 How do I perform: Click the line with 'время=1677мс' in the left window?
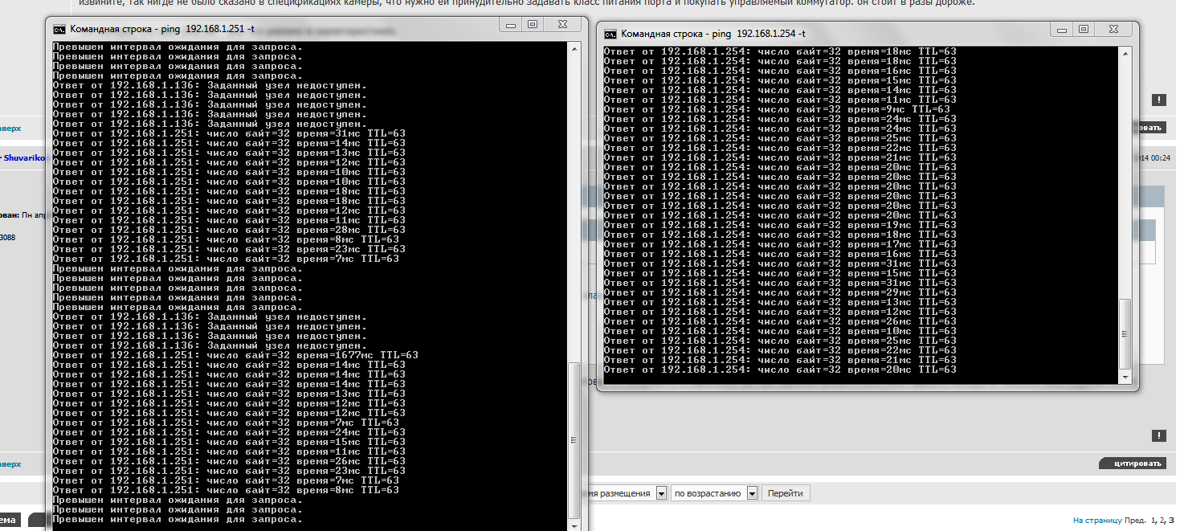coord(235,355)
